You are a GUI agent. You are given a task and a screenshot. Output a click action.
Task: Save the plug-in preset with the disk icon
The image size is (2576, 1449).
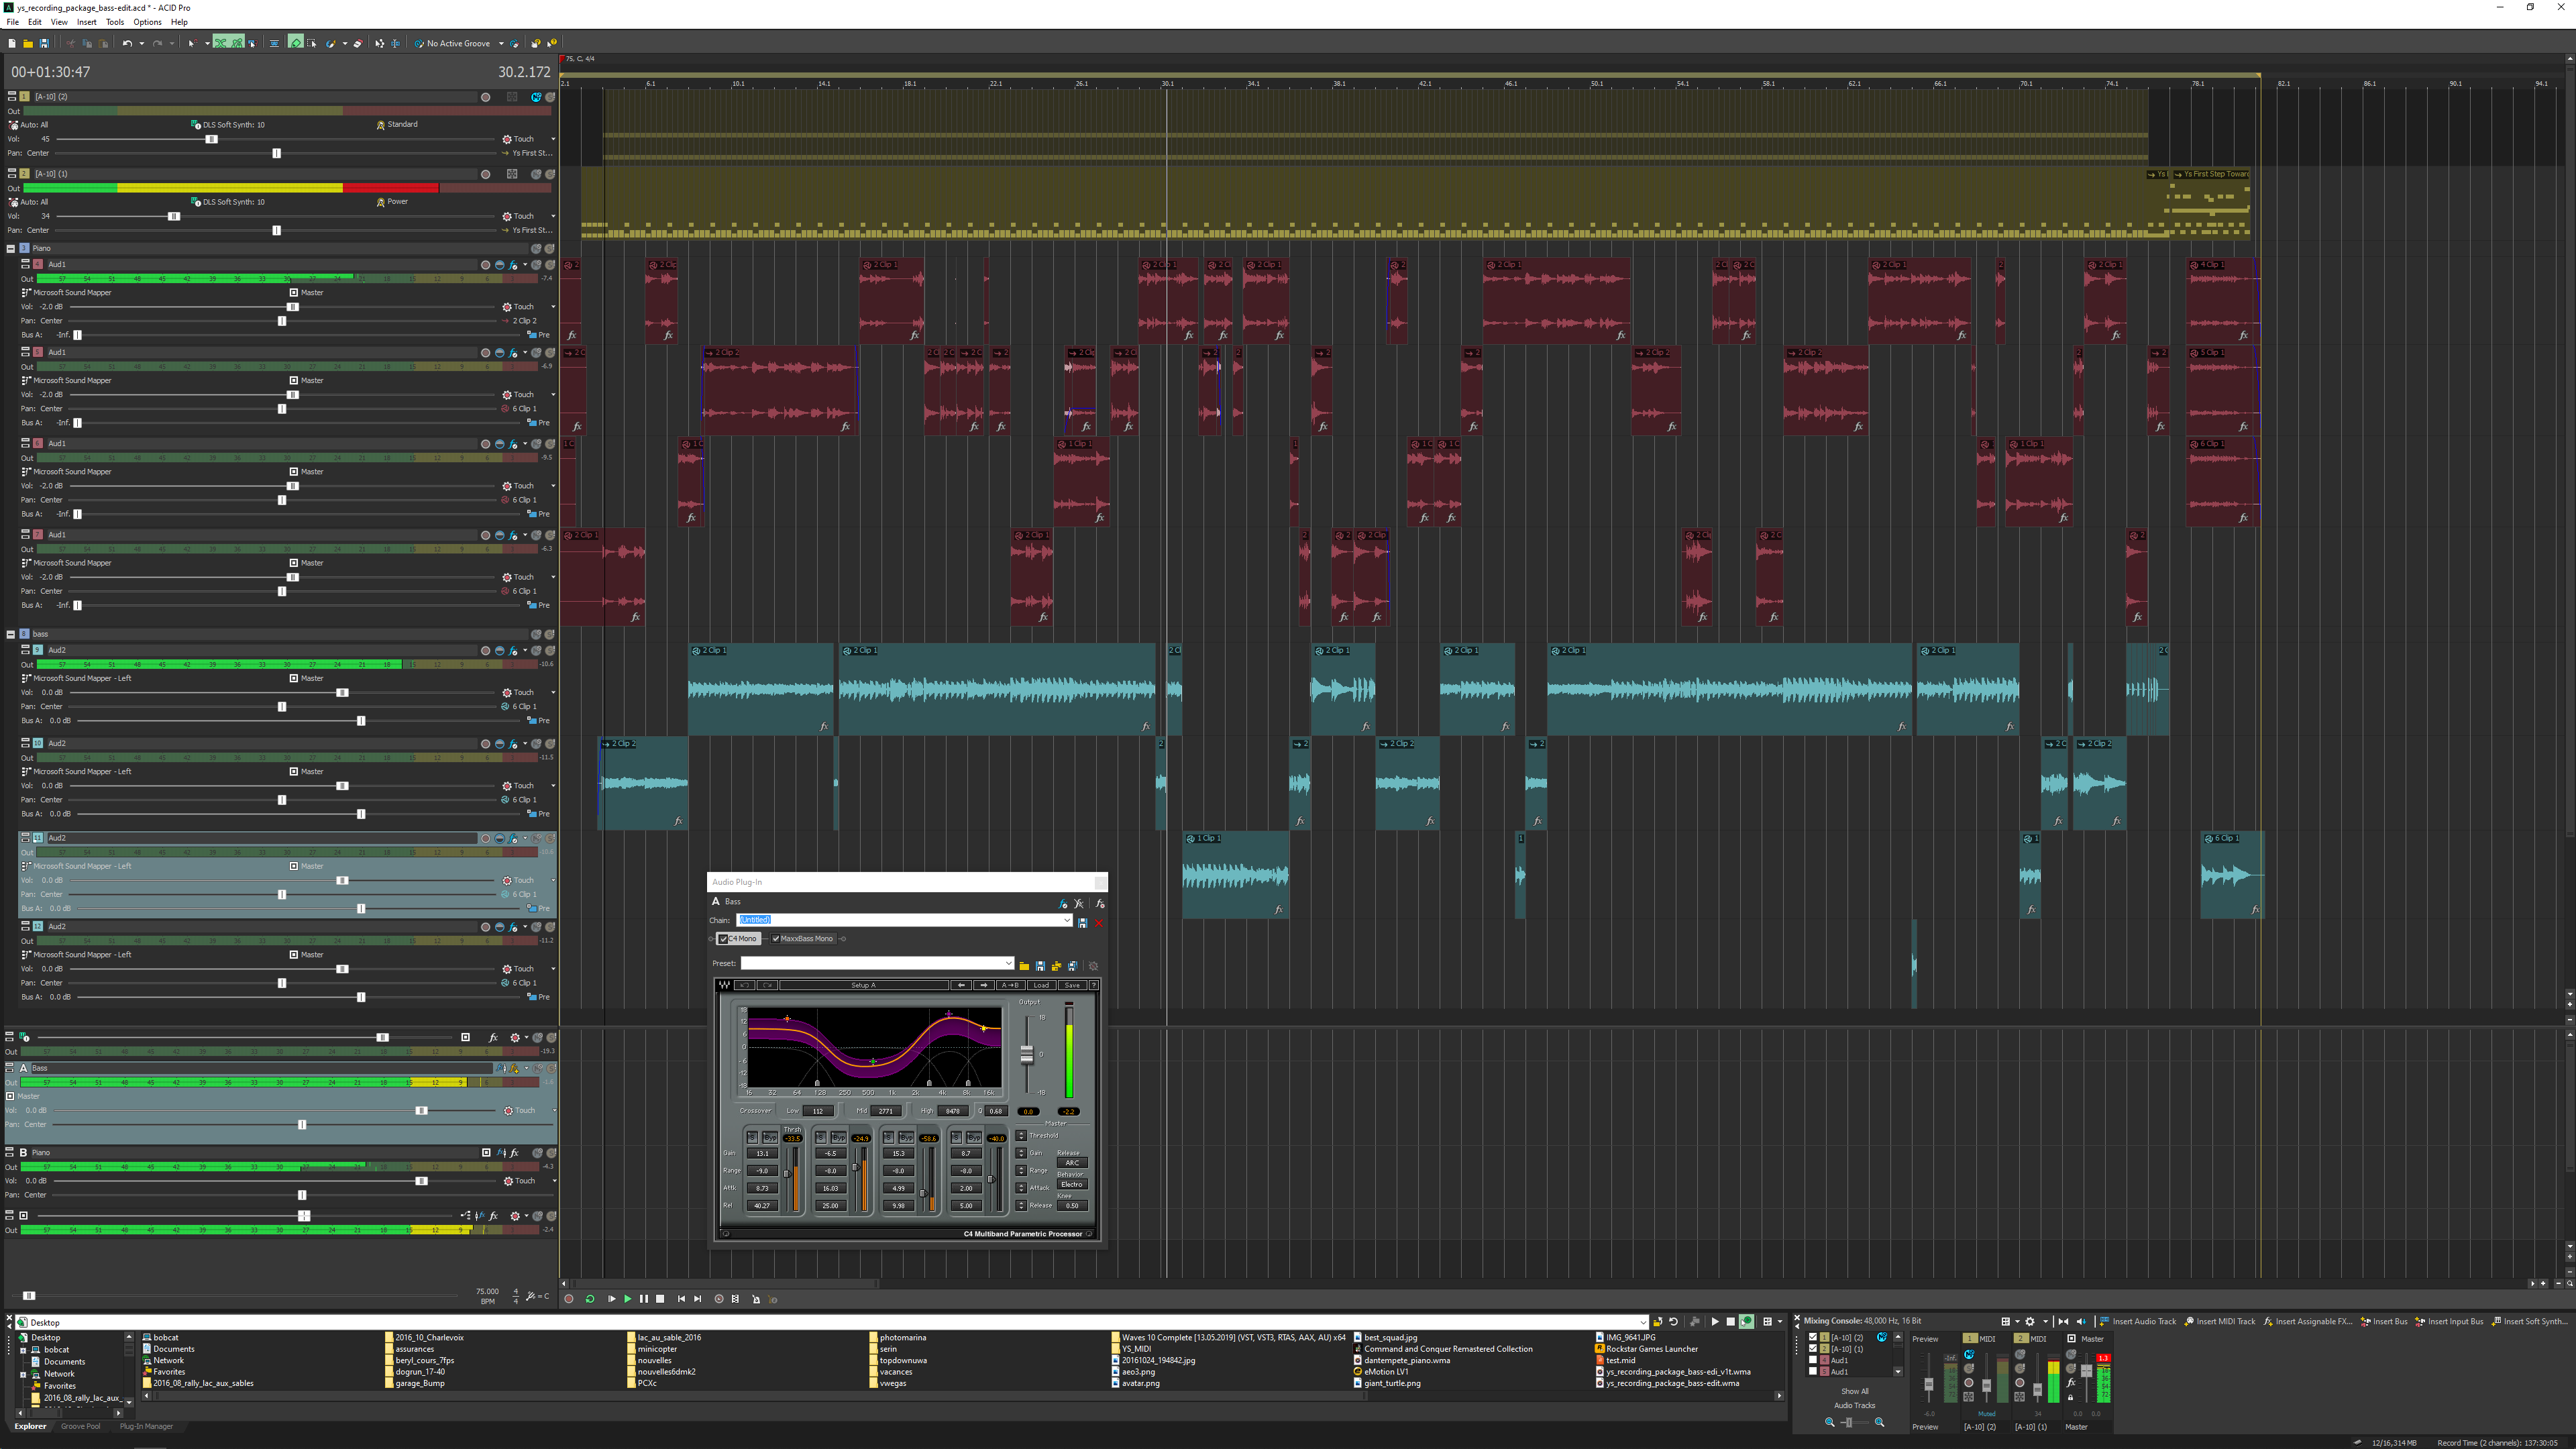[1041, 966]
